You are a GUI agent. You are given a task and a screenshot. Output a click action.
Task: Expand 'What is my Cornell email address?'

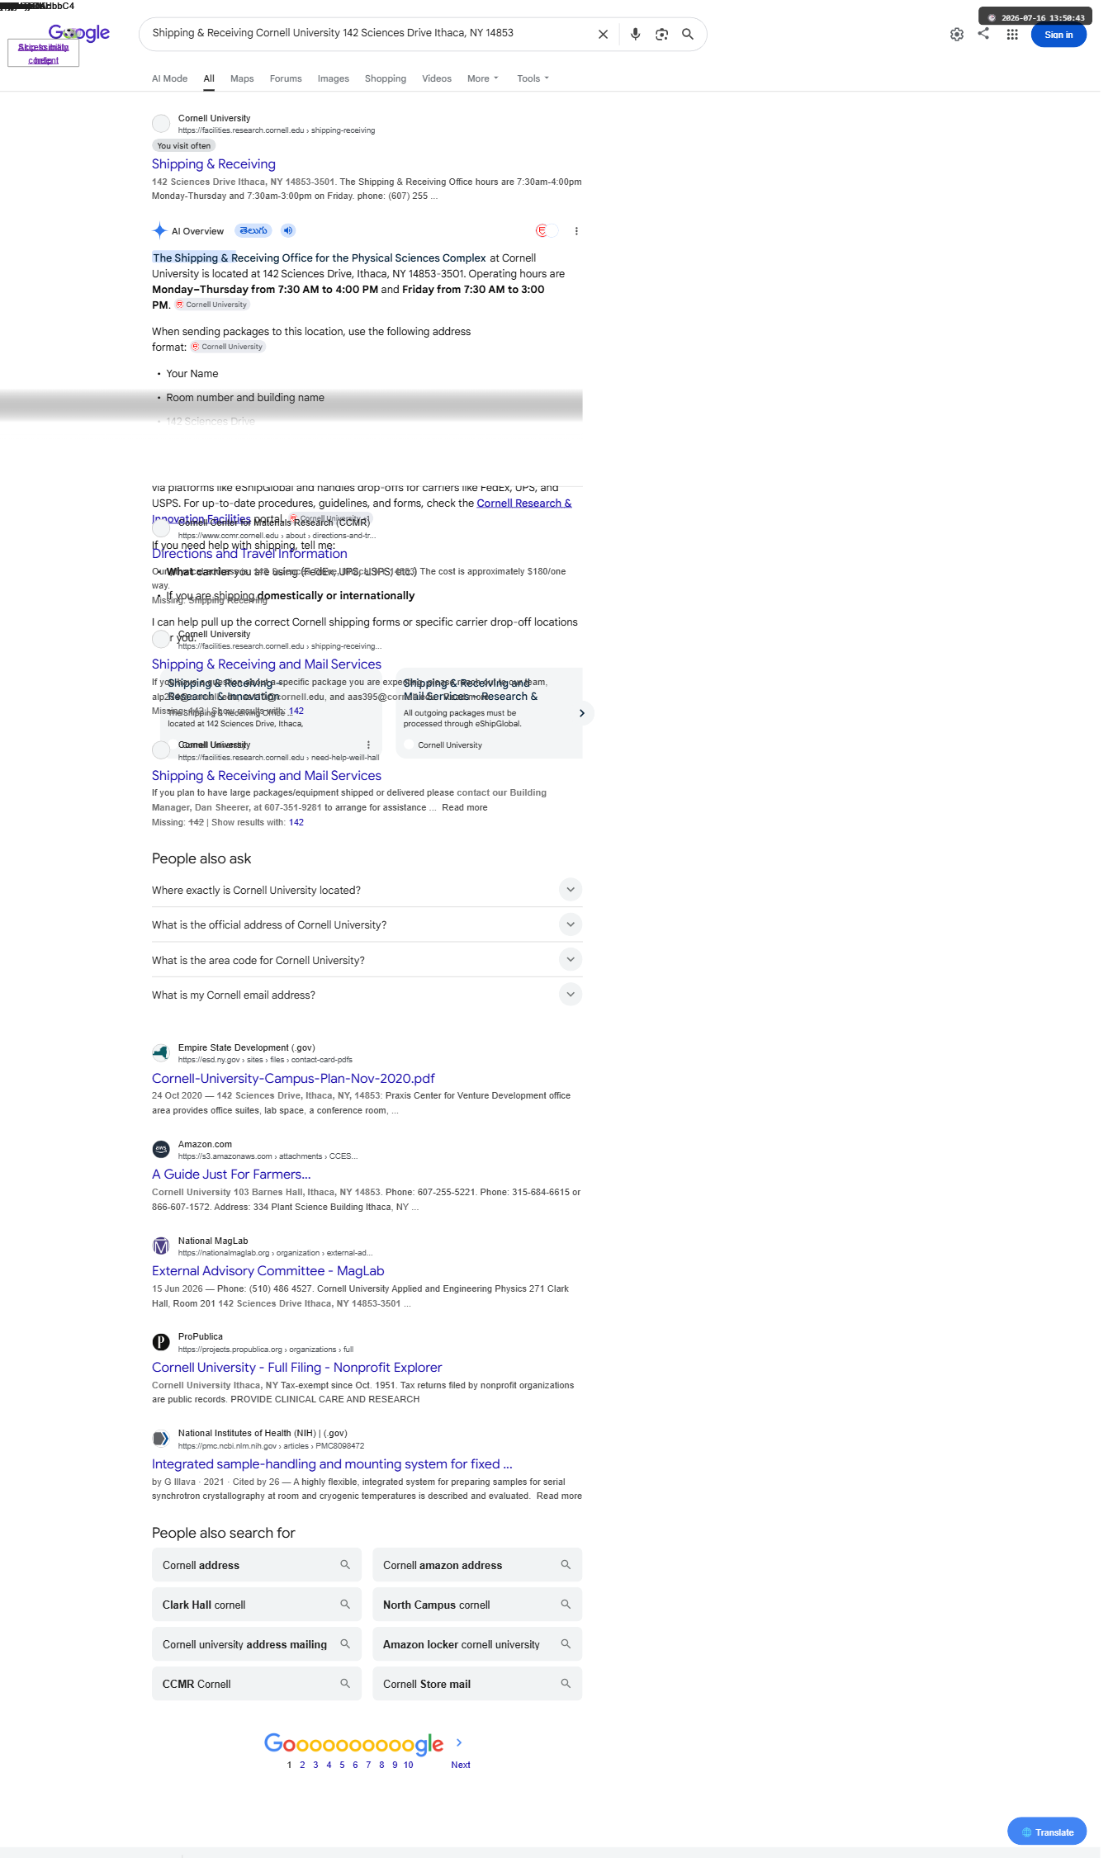coord(367,995)
